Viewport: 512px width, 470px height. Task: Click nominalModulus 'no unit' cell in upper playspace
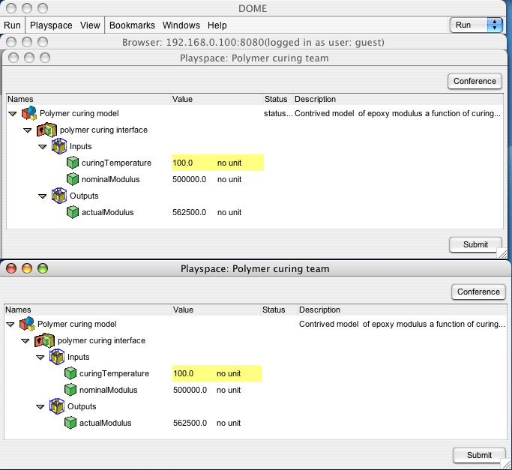pos(229,179)
